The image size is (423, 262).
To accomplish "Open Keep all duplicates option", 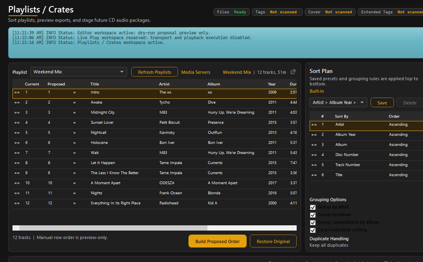I will pyautogui.click(x=329, y=245).
